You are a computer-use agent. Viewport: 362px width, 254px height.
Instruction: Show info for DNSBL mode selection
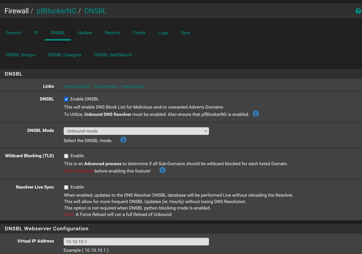click(123, 140)
